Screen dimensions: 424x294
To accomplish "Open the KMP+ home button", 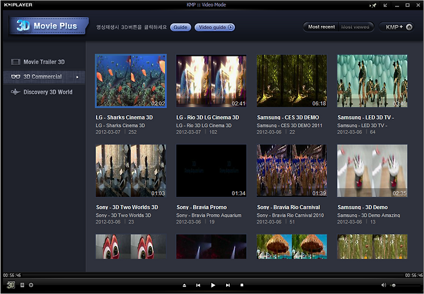I will 397,27.
